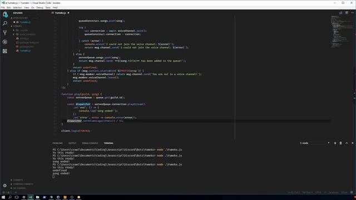Switch to the Output panel tab
This screenshot has width=356, height=200.
click(x=72, y=143)
